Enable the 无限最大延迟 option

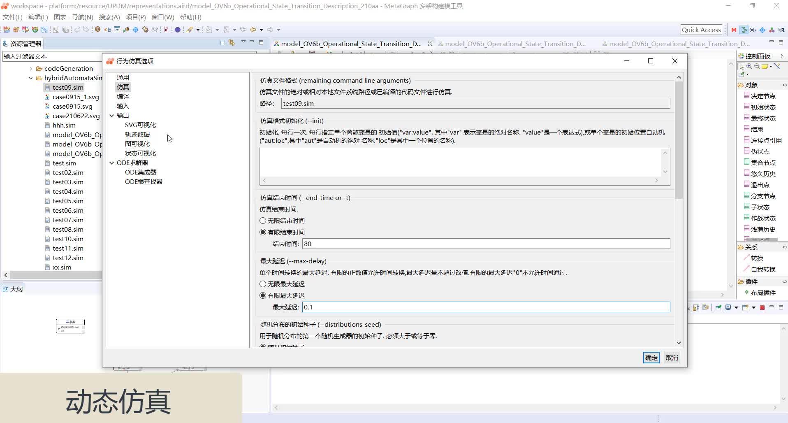(262, 284)
